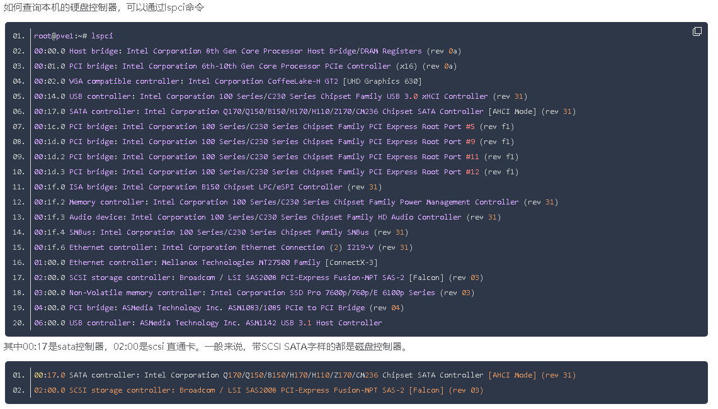Select the 00:01.0 PCIe Controller (x16) line

(245, 66)
